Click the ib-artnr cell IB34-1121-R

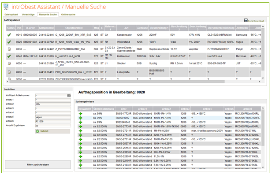[30, 56]
